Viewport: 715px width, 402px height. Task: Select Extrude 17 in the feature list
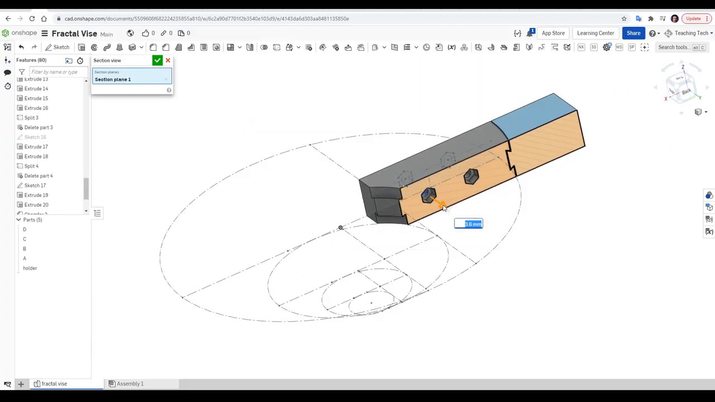coord(36,147)
